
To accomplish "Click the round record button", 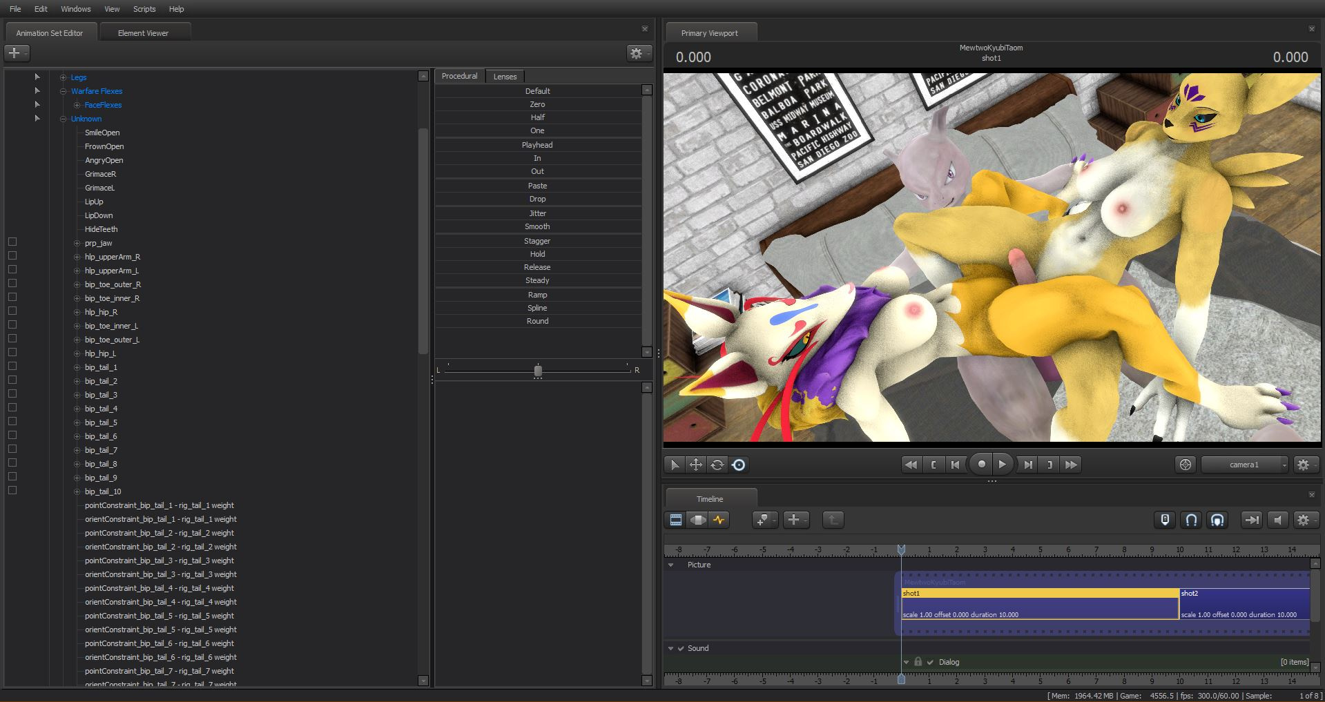I will coord(981,465).
